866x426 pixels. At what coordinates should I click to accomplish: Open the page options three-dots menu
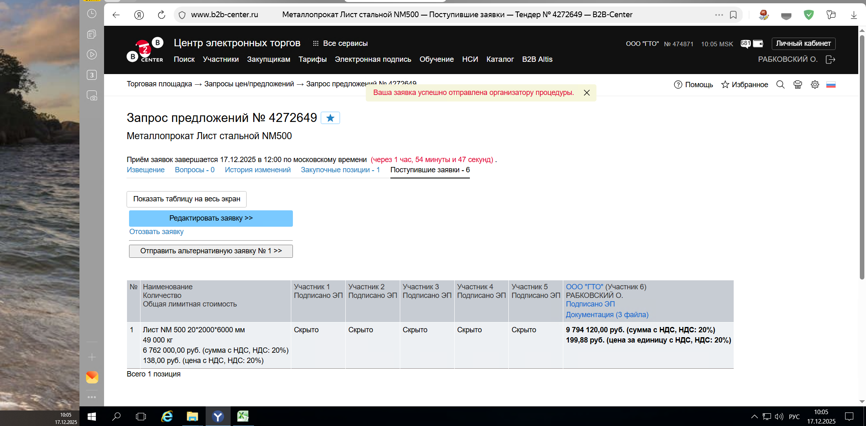point(719,15)
